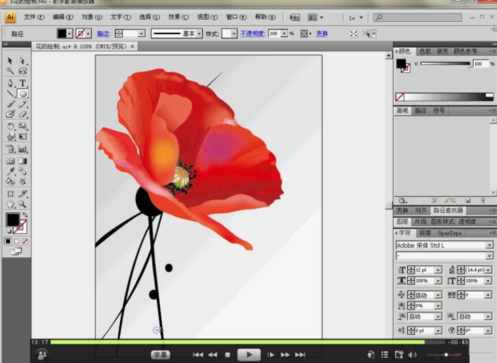Select the Rotate tool
This screenshot has height=363, width=497.
[10, 127]
